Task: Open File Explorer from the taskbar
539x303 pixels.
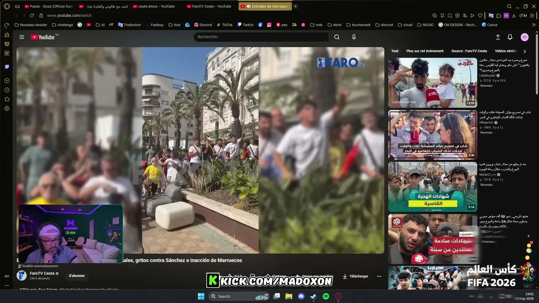Action: (289, 296)
